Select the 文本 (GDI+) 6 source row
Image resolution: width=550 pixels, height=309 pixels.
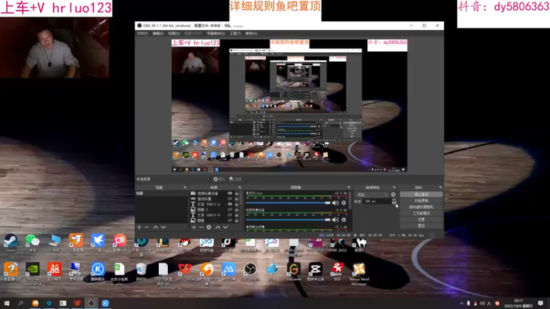click(x=215, y=204)
